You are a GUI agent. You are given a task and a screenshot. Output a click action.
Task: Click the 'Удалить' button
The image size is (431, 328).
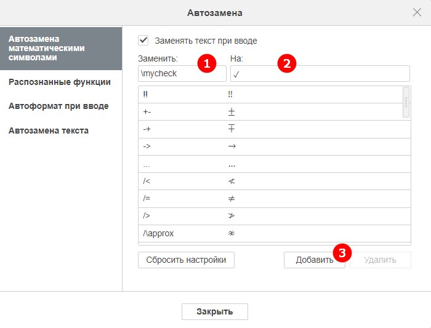point(380,260)
